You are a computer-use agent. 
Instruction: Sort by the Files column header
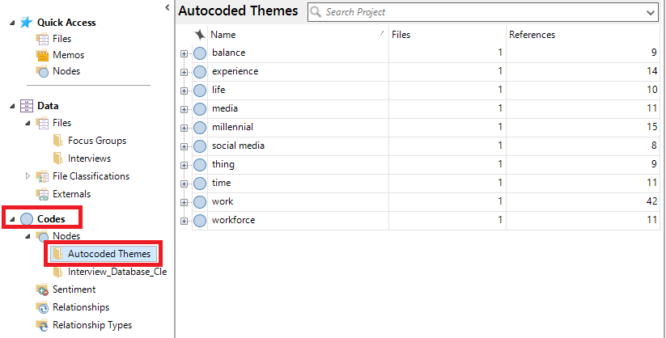448,35
